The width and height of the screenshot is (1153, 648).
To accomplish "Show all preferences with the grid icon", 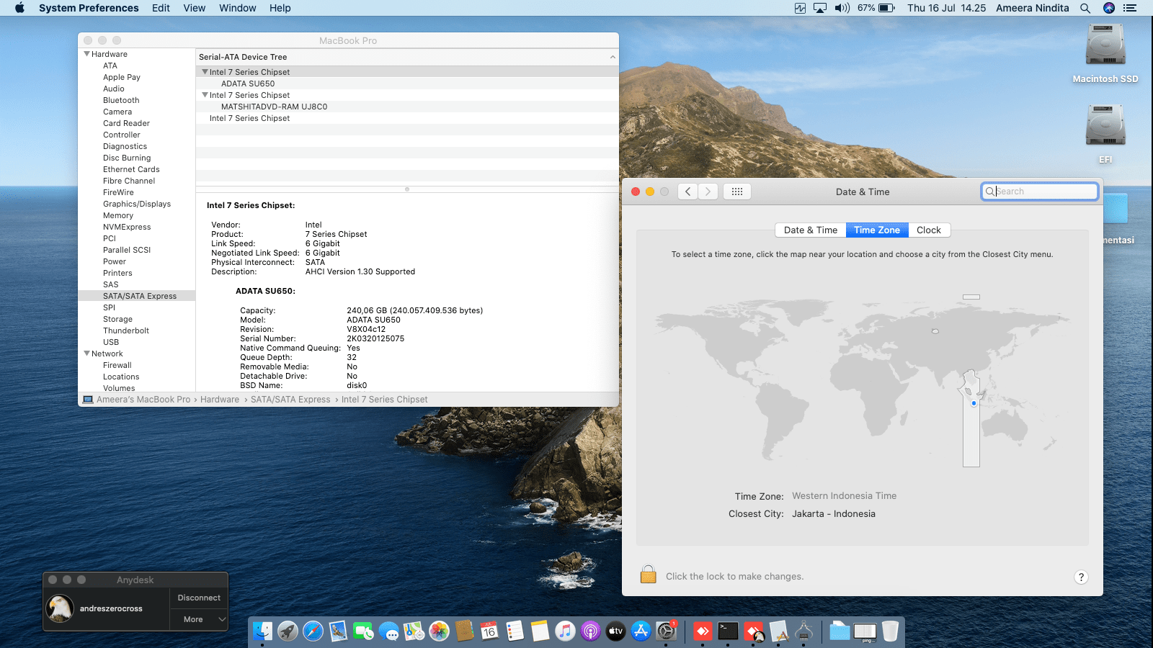I will coord(736,192).
